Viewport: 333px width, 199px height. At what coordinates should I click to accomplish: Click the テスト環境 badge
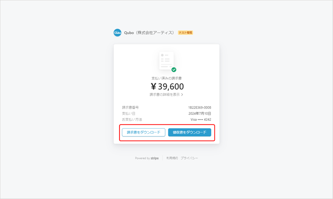click(185, 33)
